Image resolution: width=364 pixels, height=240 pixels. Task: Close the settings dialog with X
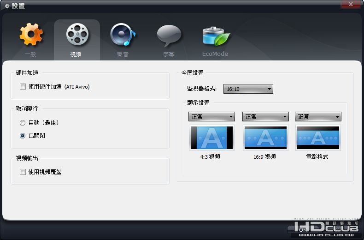[x=351, y=4]
